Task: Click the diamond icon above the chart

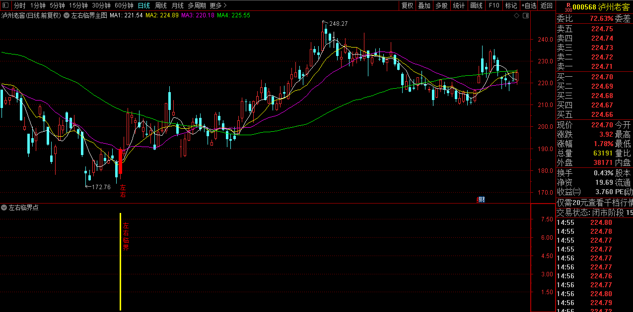Action: point(517,16)
